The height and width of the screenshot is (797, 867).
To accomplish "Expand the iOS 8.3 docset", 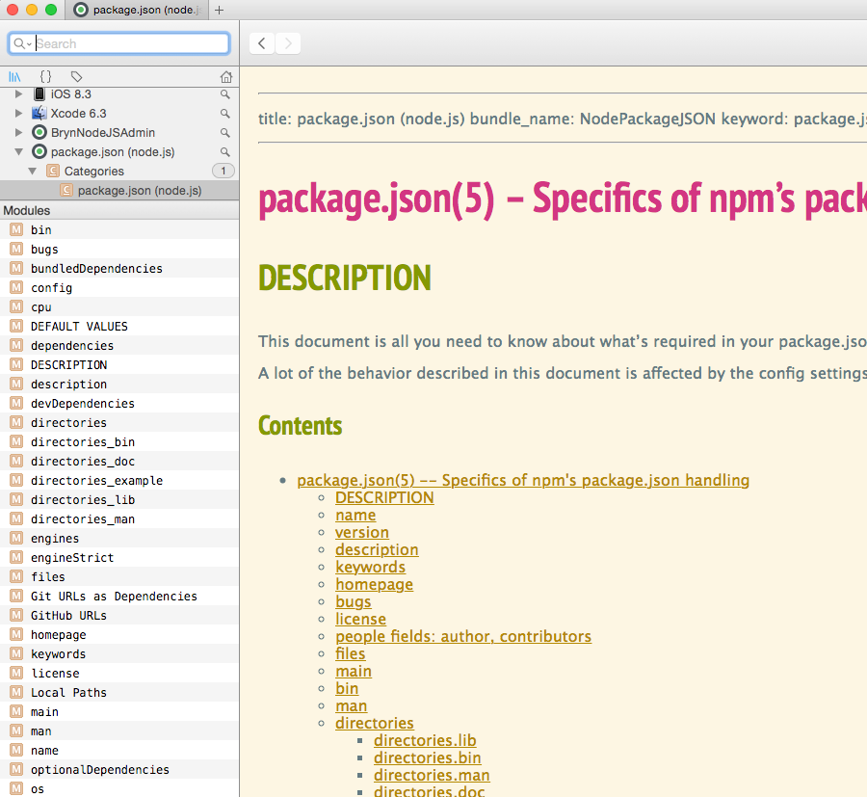I will pos(17,94).
